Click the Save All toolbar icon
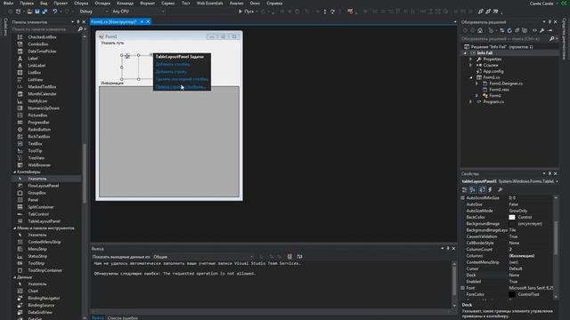 click(x=45, y=12)
